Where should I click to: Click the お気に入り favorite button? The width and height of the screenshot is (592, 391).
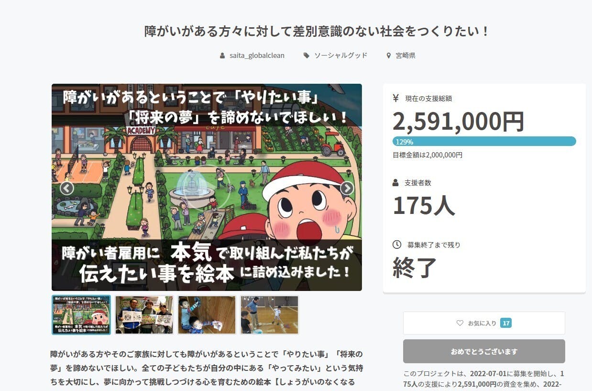(x=484, y=323)
